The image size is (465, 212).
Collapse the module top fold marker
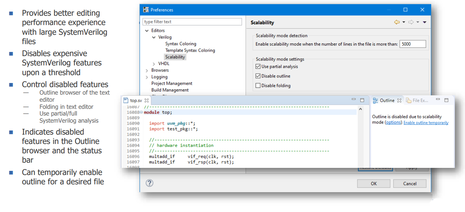tap(141, 113)
